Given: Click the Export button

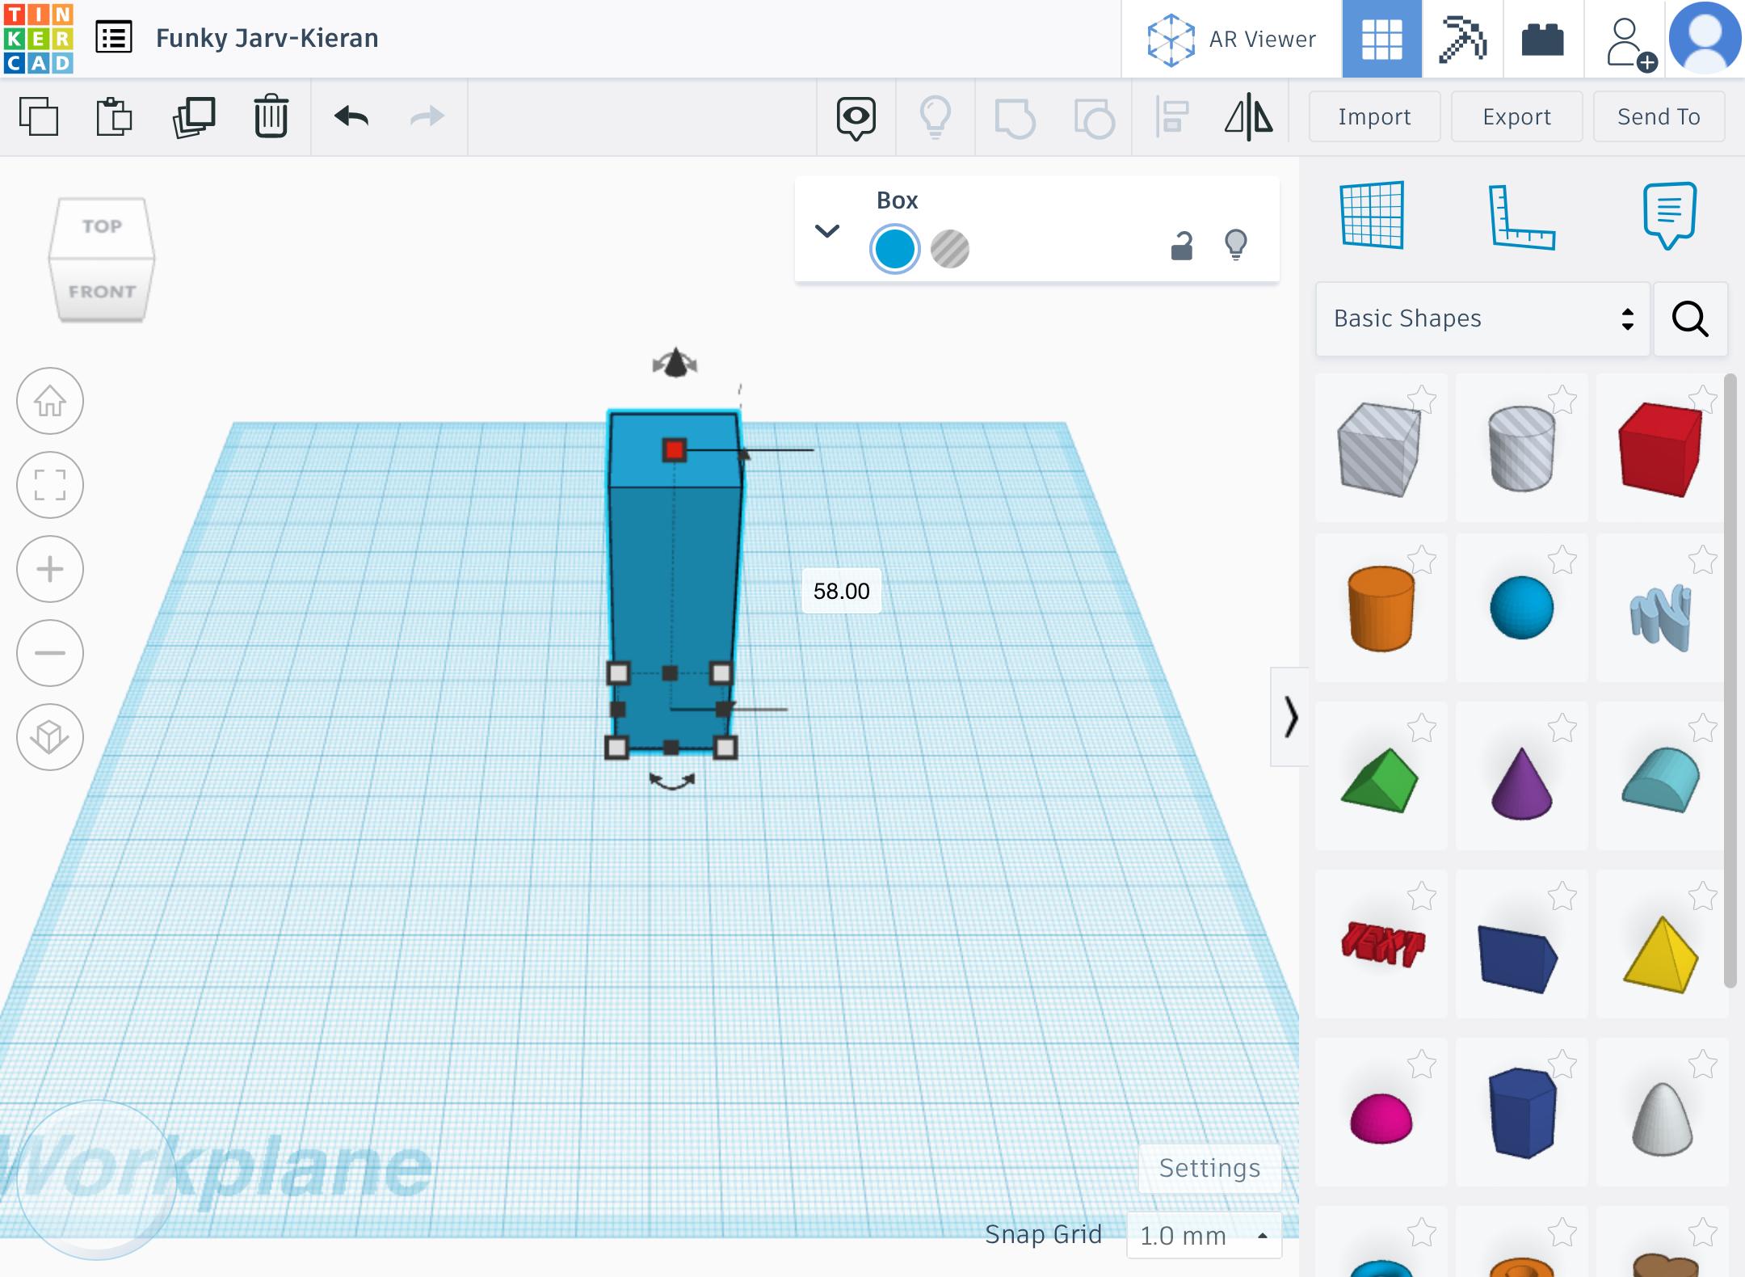Looking at the screenshot, I should pyautogui.click(x=1516, y=117).
